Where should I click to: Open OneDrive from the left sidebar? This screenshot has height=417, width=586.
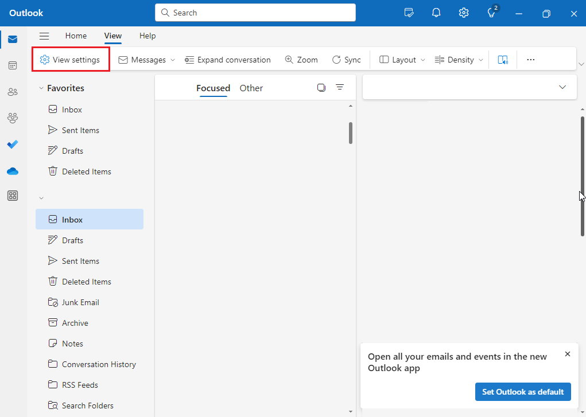pos(13,171)
